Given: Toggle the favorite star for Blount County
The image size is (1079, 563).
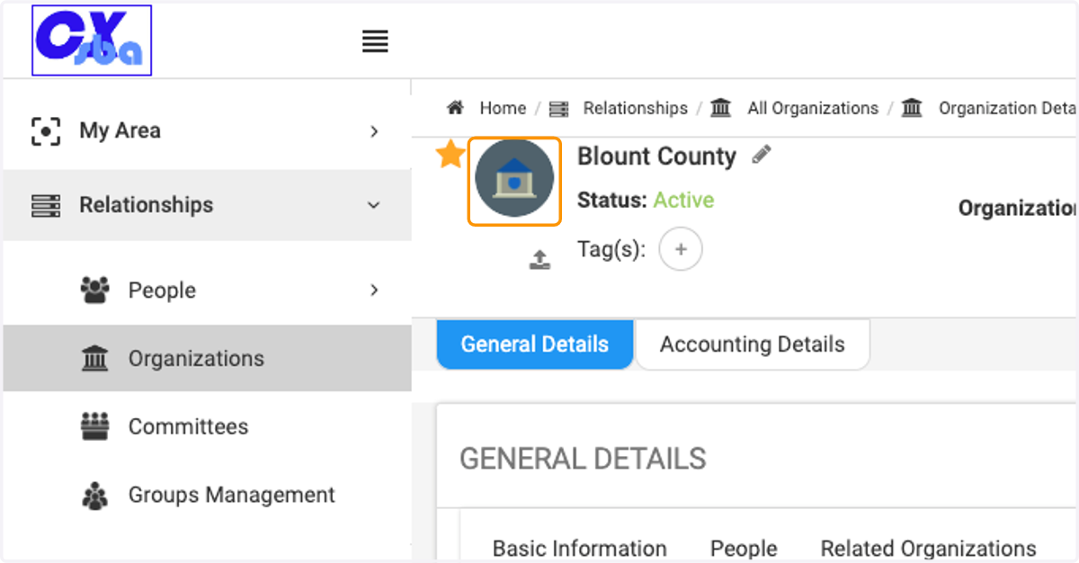Looking at the screenshot, I should (x=450, y=155).
